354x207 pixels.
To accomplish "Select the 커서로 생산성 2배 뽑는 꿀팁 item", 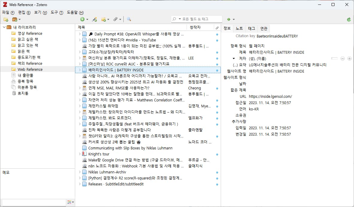I will coord(148,142).
